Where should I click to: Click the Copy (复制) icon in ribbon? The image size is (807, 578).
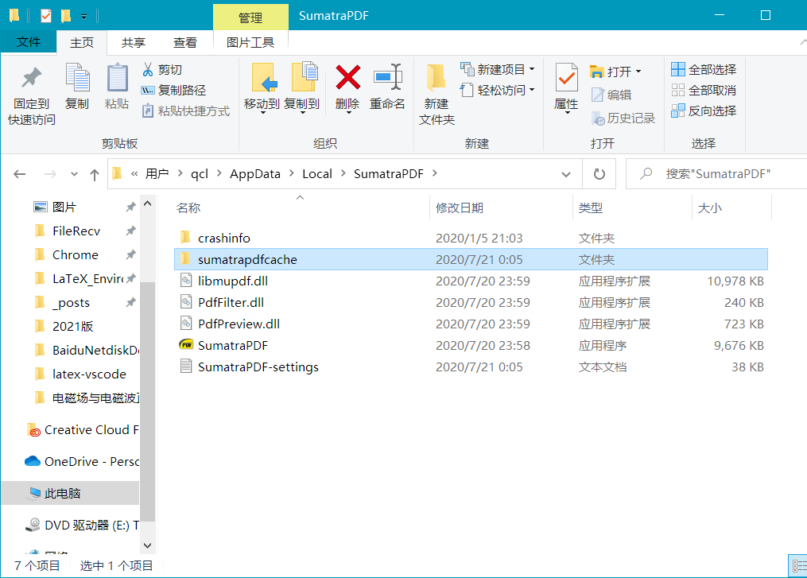(77, 78)
